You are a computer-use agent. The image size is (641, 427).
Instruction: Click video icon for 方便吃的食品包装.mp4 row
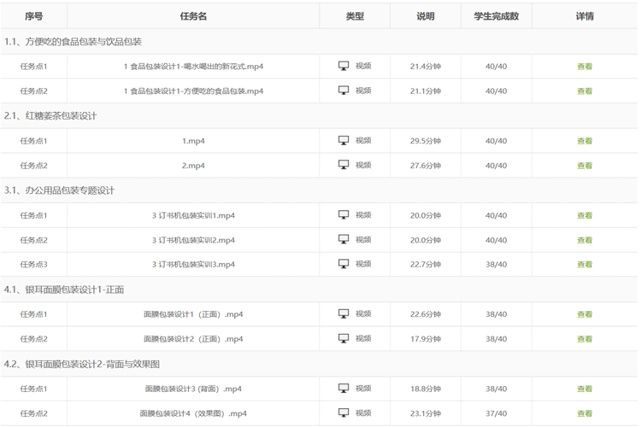(344, 91)
